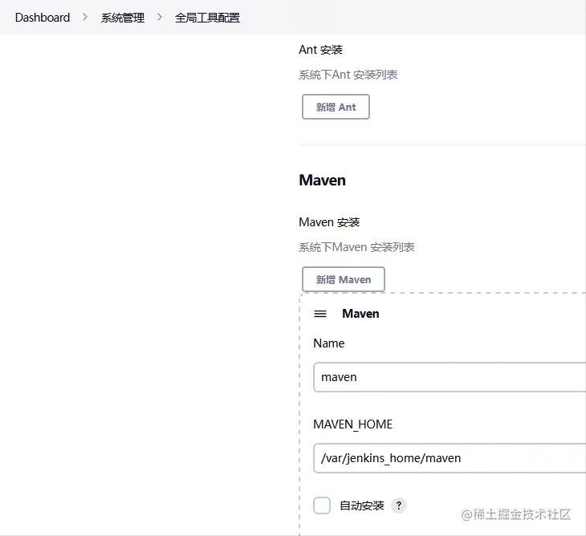Open the Dashboard breadcrumb link
Viewport: 586px width, 536px height.
point(43,18)
